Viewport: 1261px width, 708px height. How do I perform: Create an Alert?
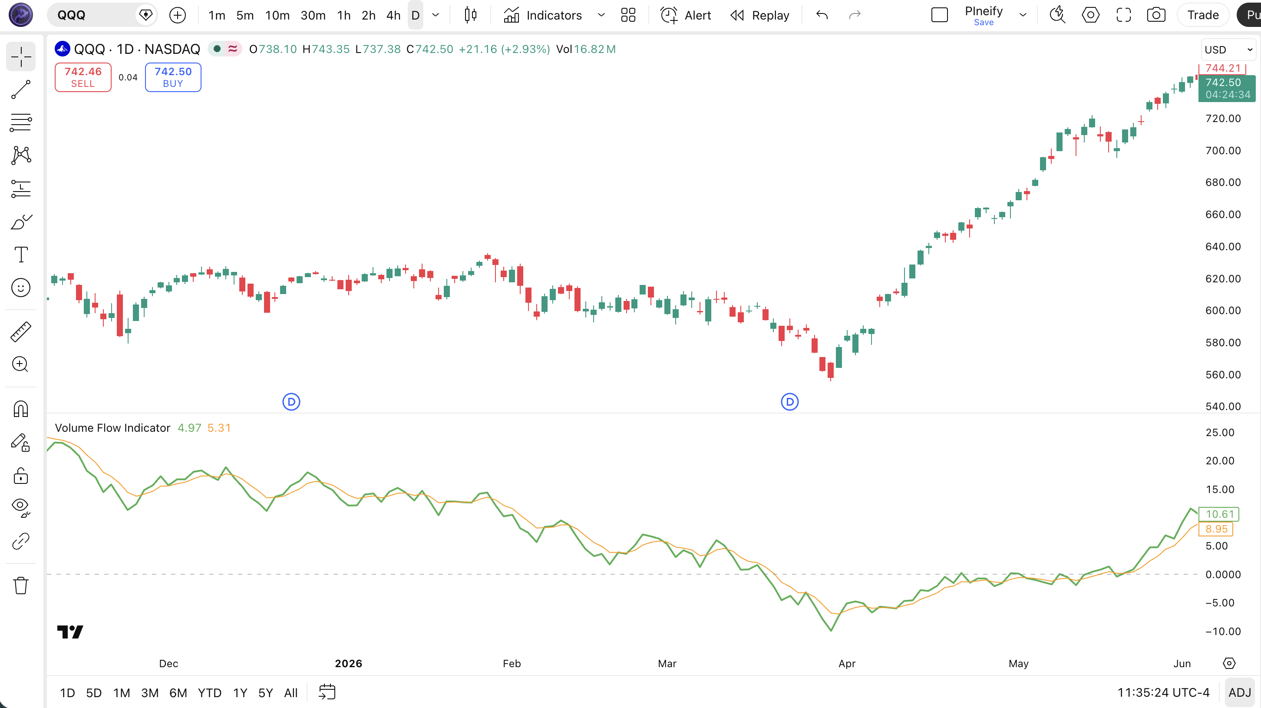pos(685,15)
